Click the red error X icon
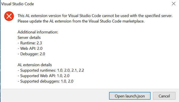Image resolution: width=179 pixels, height=102 pixels. click(9, 16)
